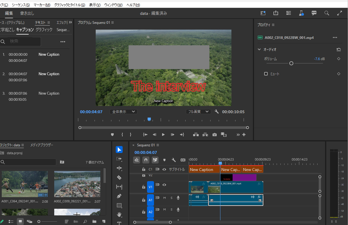Image resolution: width=348 pixels, height=225 pixels.
Task: Open the Quick Export share icon
Action: coord(276,13)
